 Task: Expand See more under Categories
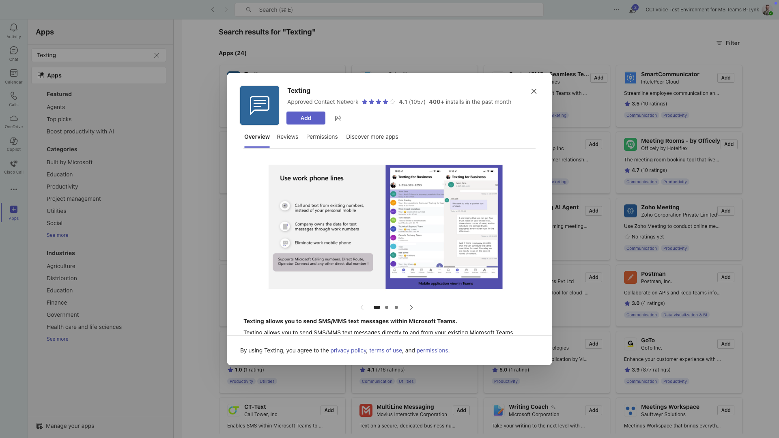(57, 235)
